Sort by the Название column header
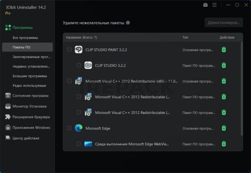The width and height of the screenshot is (251, 173). (x=81, y=38)
